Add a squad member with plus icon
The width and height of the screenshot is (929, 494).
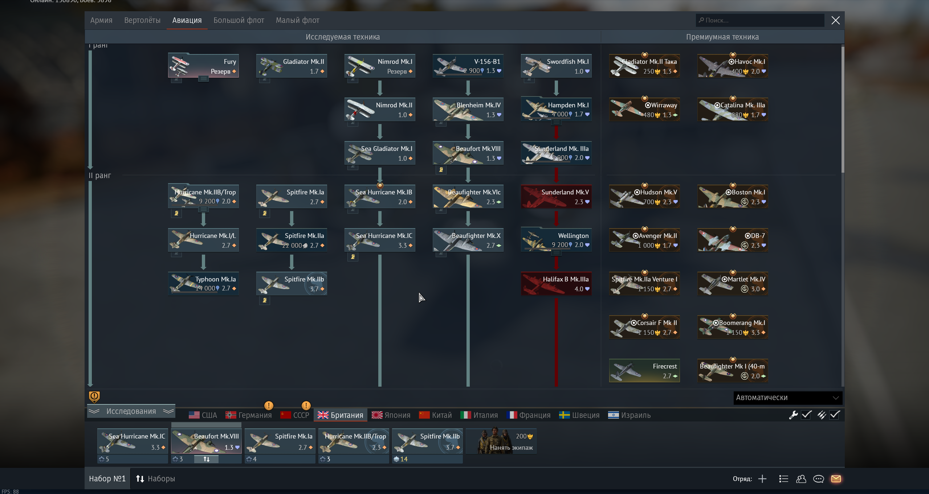coord(762,479)
